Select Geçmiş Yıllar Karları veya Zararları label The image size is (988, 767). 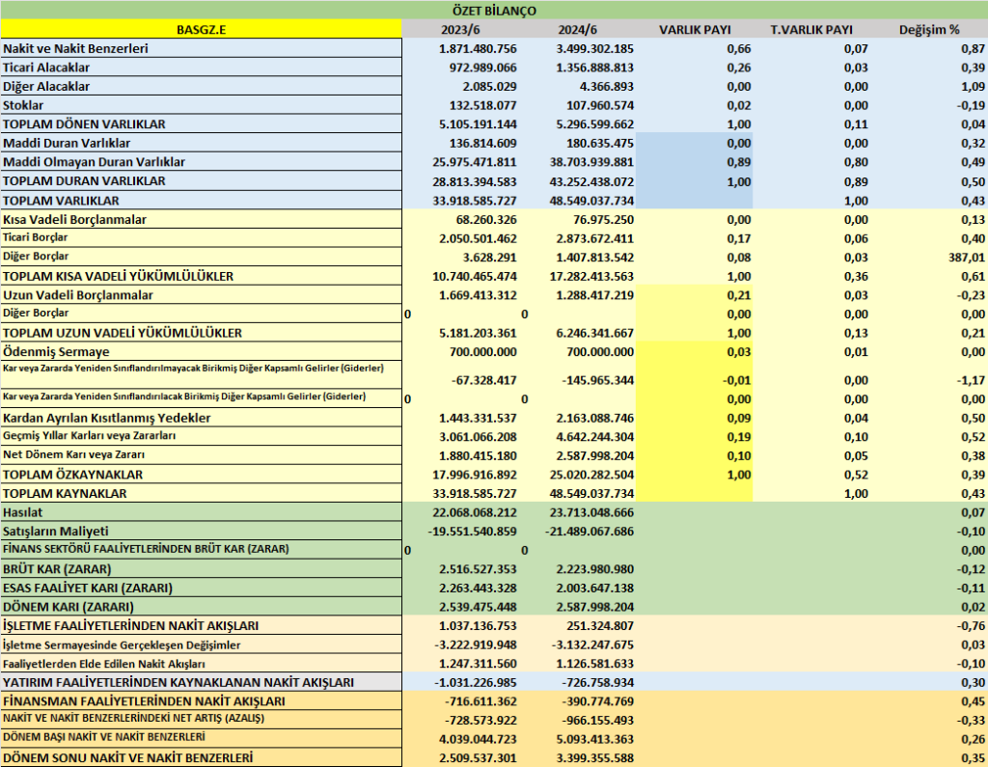[90, 436]
